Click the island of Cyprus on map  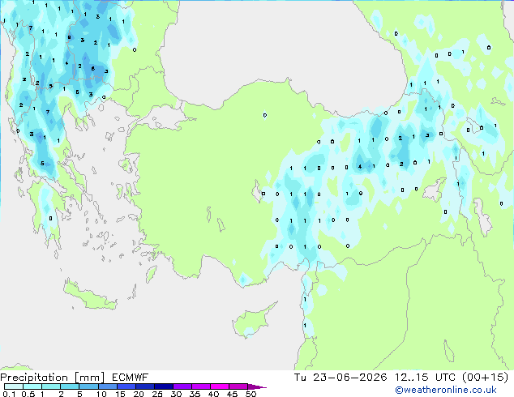tap(254, 320)
